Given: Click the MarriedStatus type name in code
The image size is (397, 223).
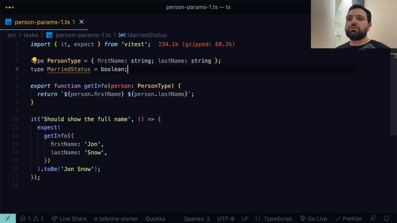Looking at the screenshot, I should [x=69, y=69].
